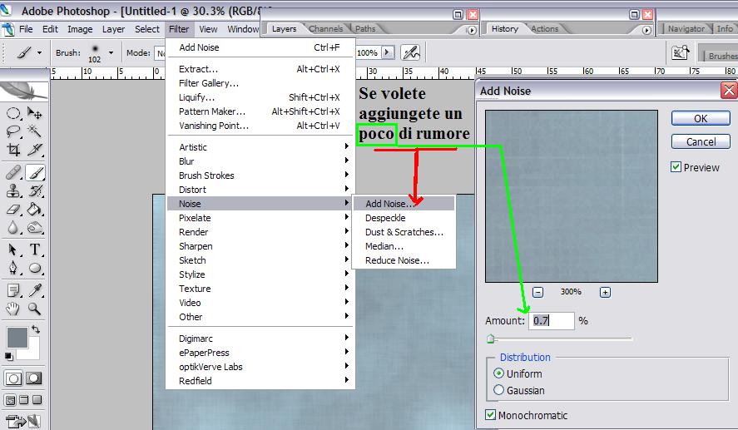Switch to Standard Screen mode

[10, 400]
